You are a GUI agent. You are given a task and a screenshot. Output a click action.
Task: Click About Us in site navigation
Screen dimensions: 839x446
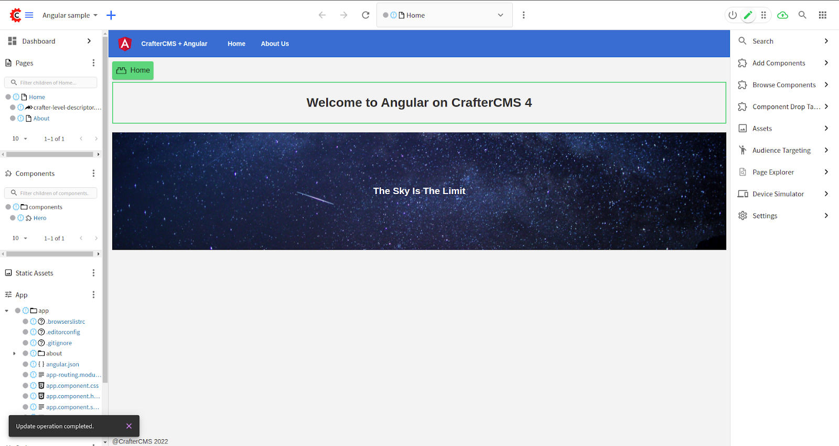coord(275,44)
